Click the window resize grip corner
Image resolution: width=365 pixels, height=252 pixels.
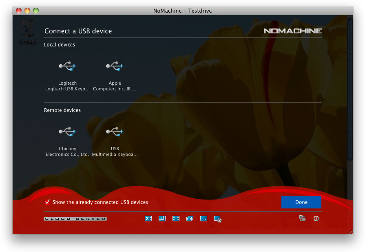350,231
